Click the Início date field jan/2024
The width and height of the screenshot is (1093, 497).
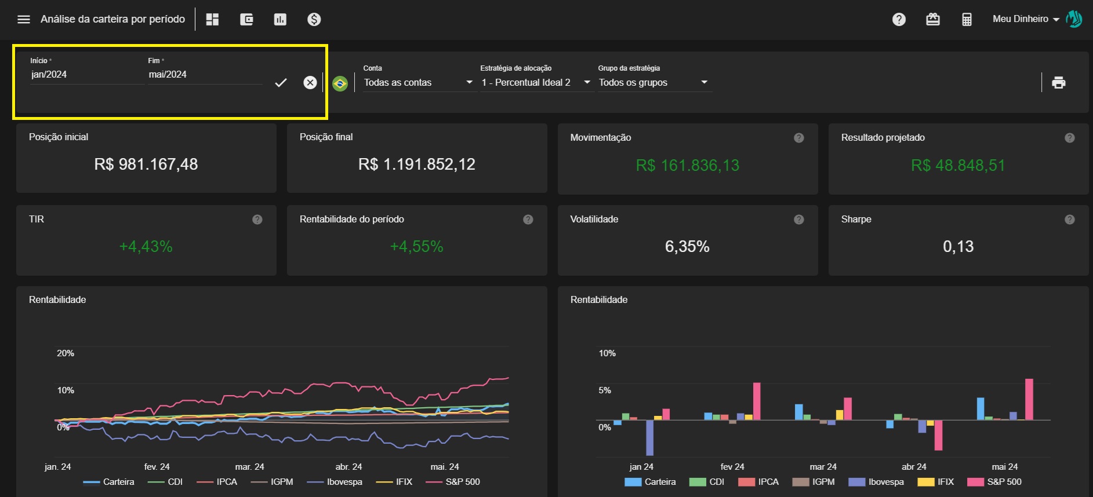point(86,75)
